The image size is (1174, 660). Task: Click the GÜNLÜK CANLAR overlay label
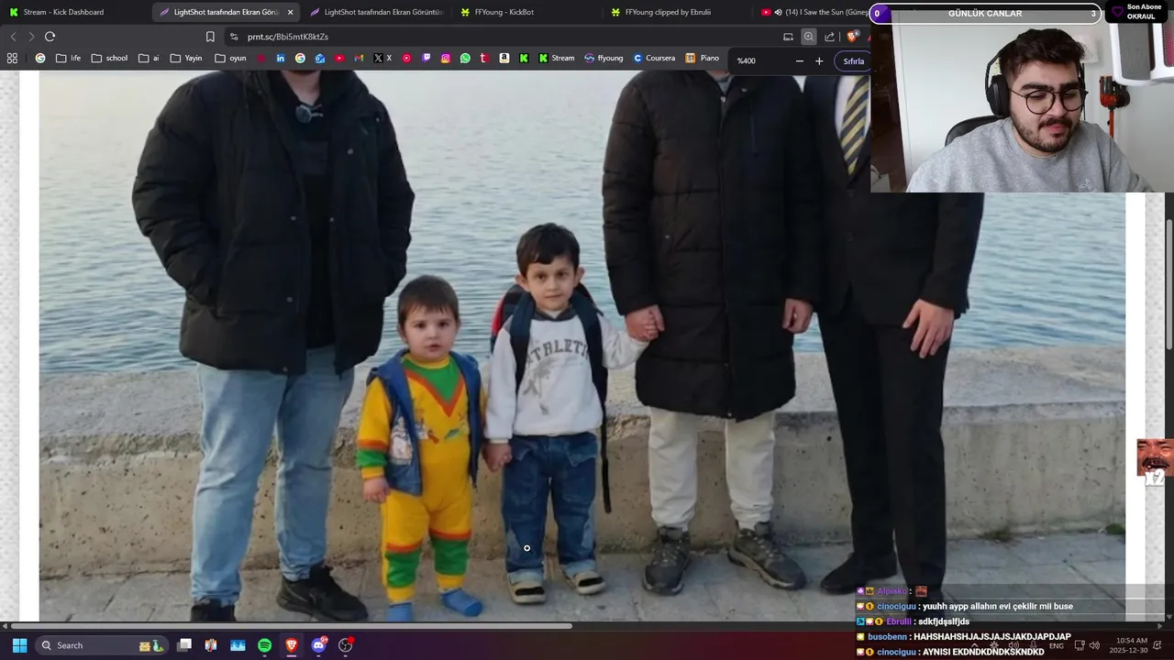pyautogui.click(x=985, y=14)
